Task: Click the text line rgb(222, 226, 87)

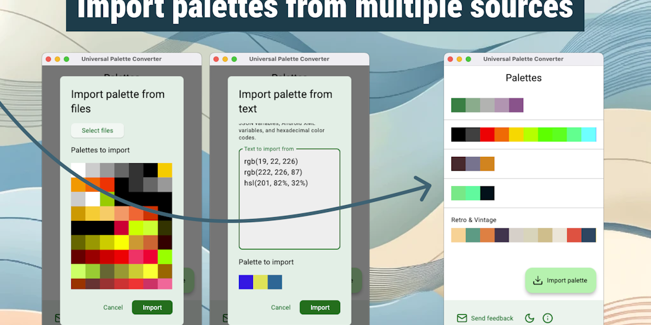Action: pos(273,172)
